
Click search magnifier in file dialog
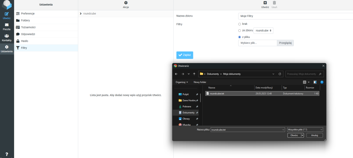(321, 74)
